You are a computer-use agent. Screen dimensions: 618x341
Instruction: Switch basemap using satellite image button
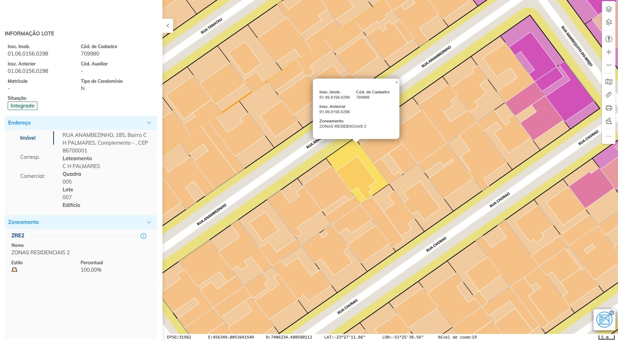pos(604,319)
